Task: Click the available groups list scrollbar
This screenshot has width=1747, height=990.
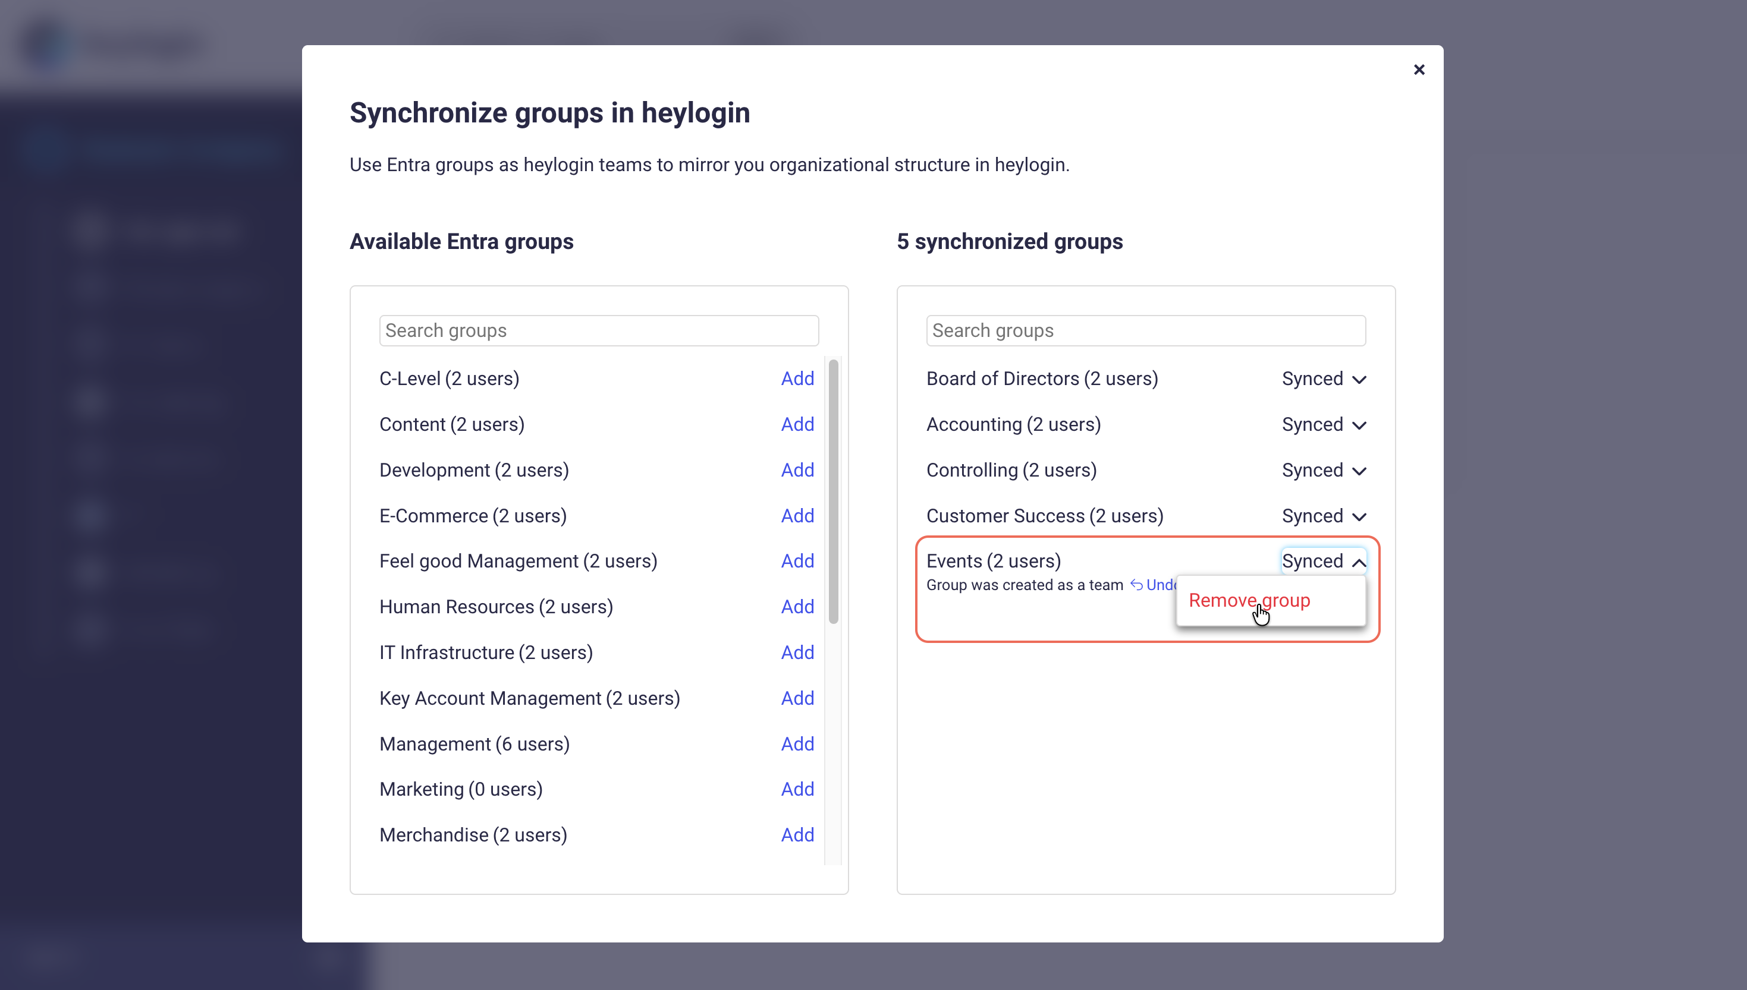Action: pos(833,491)
